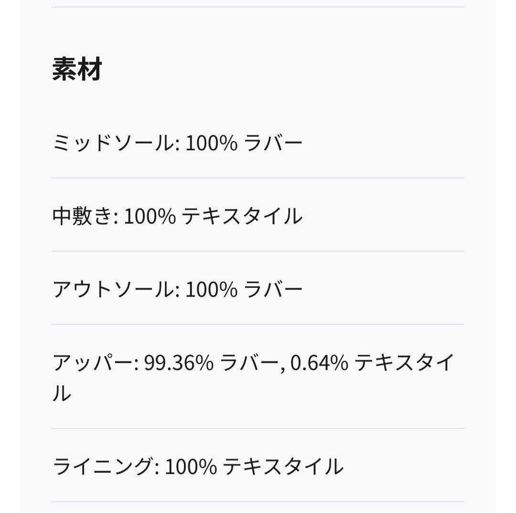Click the divider between ミッドソール and 中敷き rows

pyautogui.click(x=258, y=178)
